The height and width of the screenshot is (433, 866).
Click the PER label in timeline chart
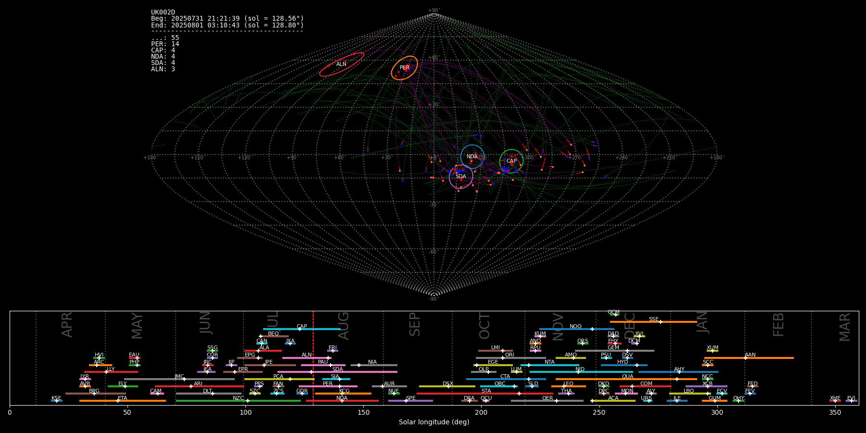point(328,383)
